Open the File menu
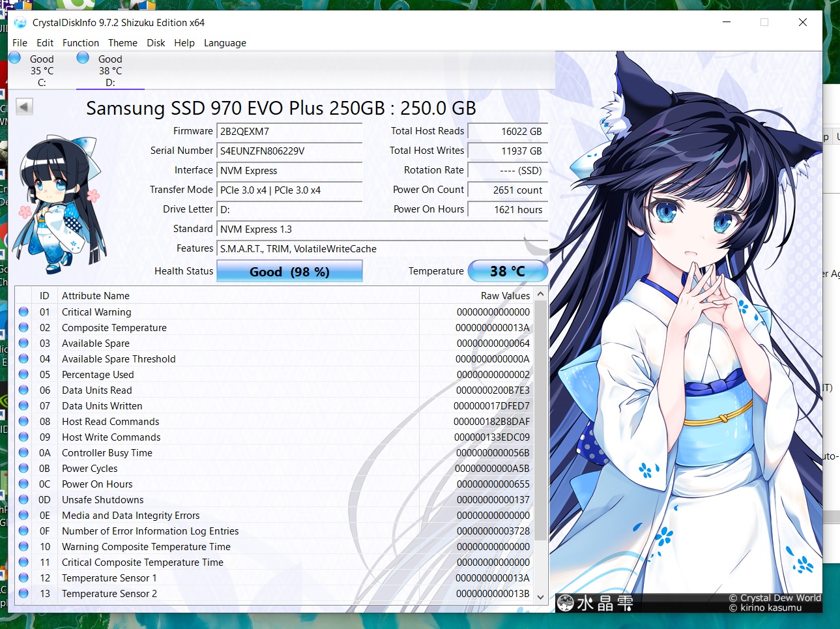This screenshot has width=840, height=629. (20, 43)
